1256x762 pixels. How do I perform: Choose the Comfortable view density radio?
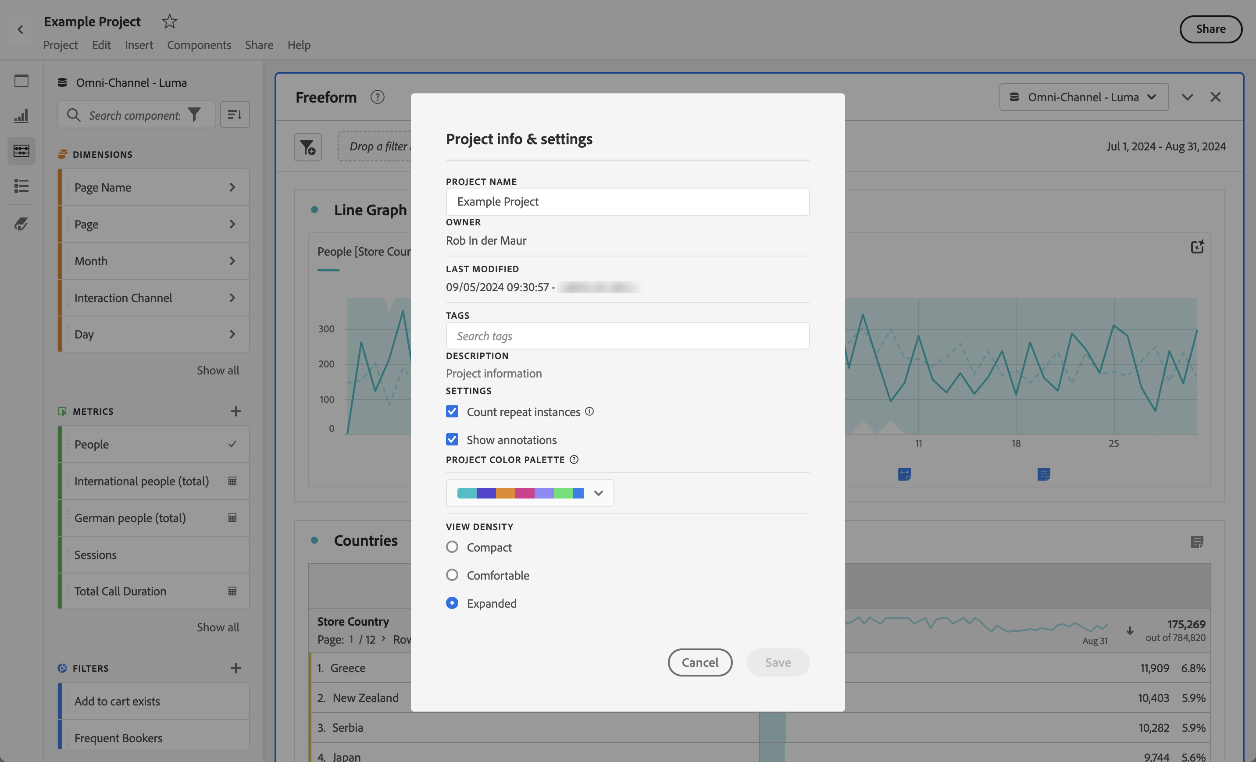(x=452, y=575)
